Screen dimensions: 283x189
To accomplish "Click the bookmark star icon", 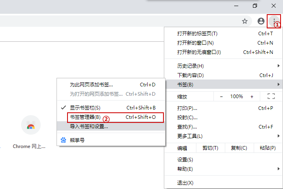I will [245, 21].
